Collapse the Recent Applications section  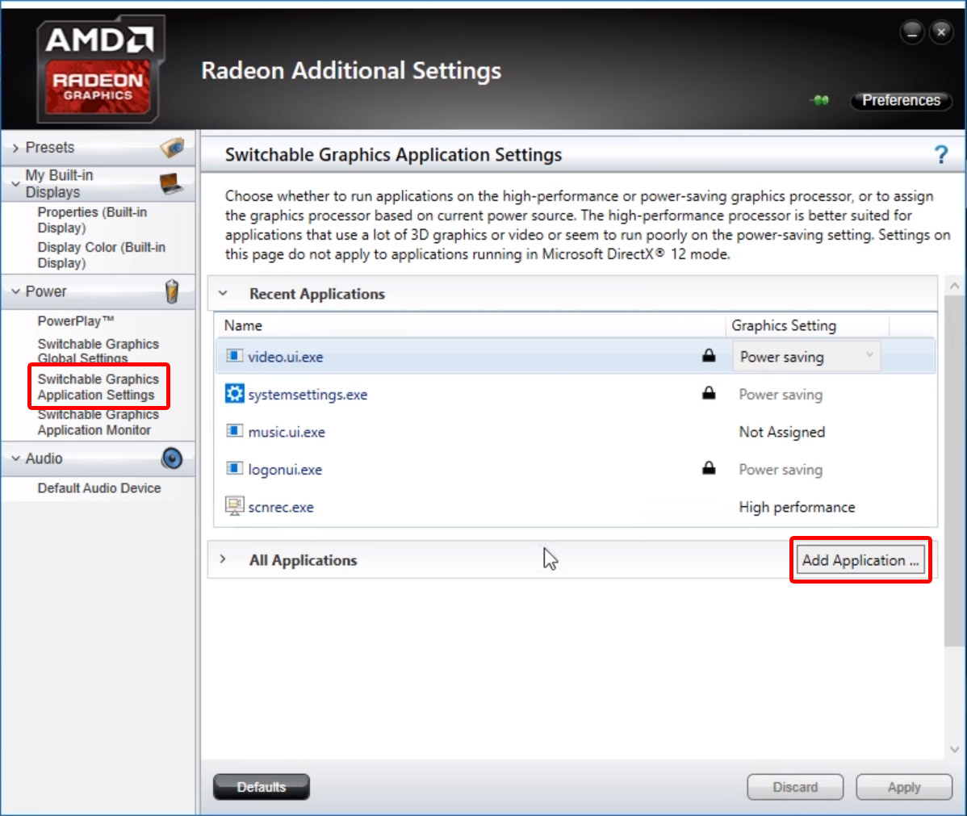click(x=224, y=294)
